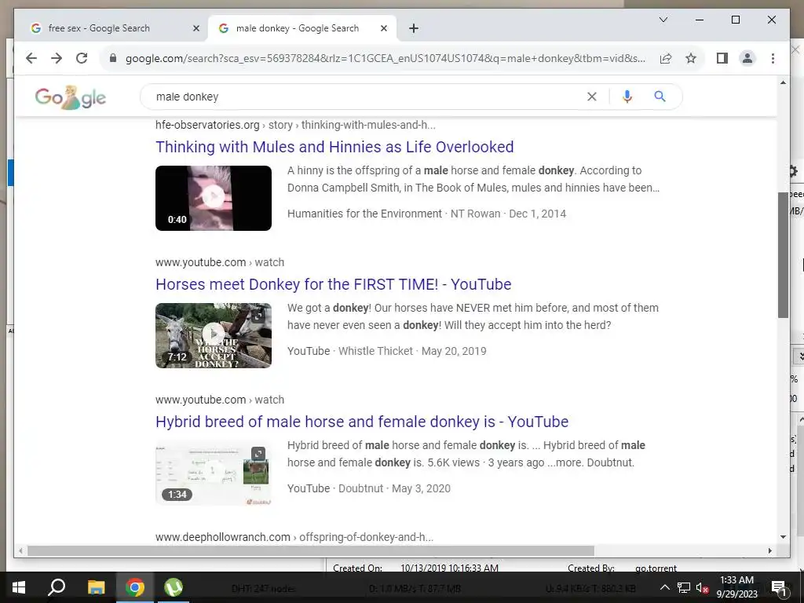Open a new tab with the plus button
Screen dimensions: 804x603
coord(414,28)
